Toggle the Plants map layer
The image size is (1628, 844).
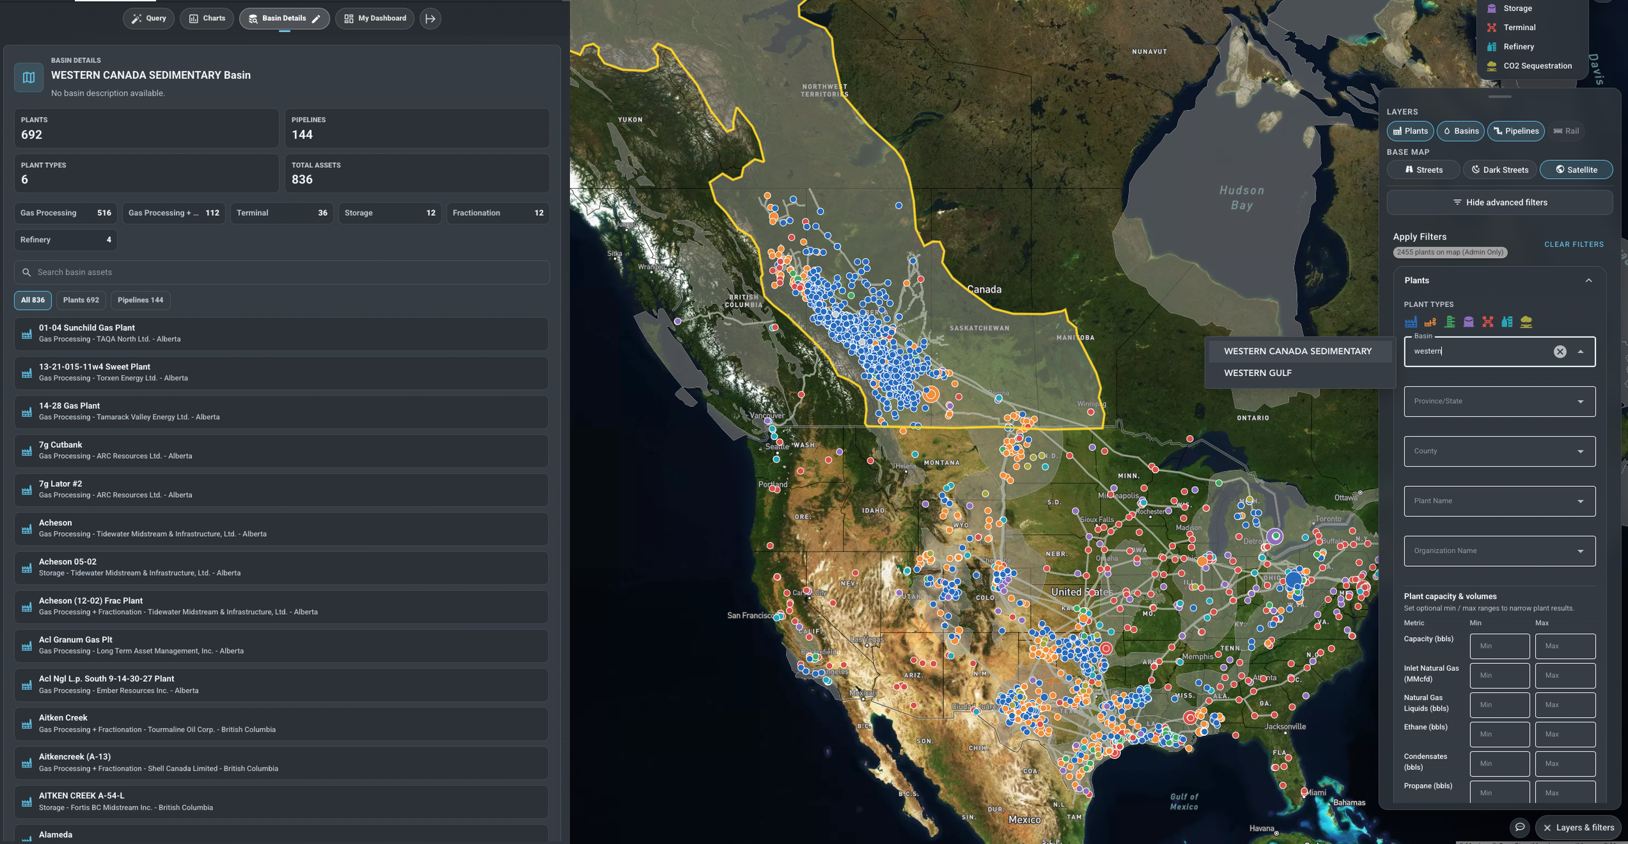tap(1410, 131)
